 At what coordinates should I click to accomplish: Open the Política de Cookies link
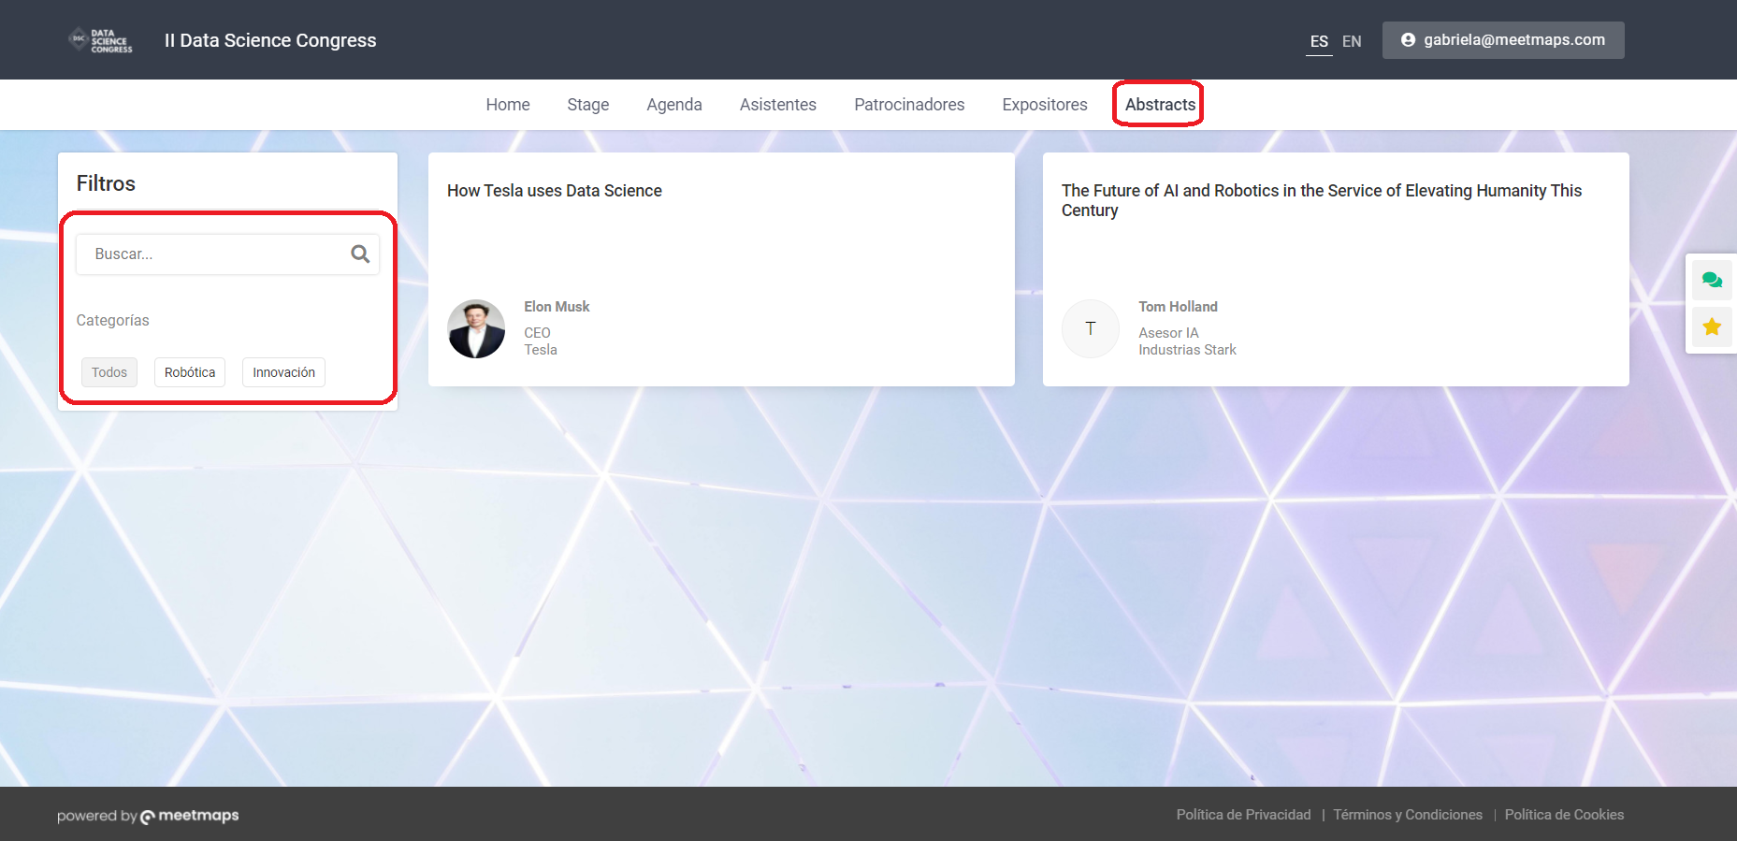point(1564,815)
